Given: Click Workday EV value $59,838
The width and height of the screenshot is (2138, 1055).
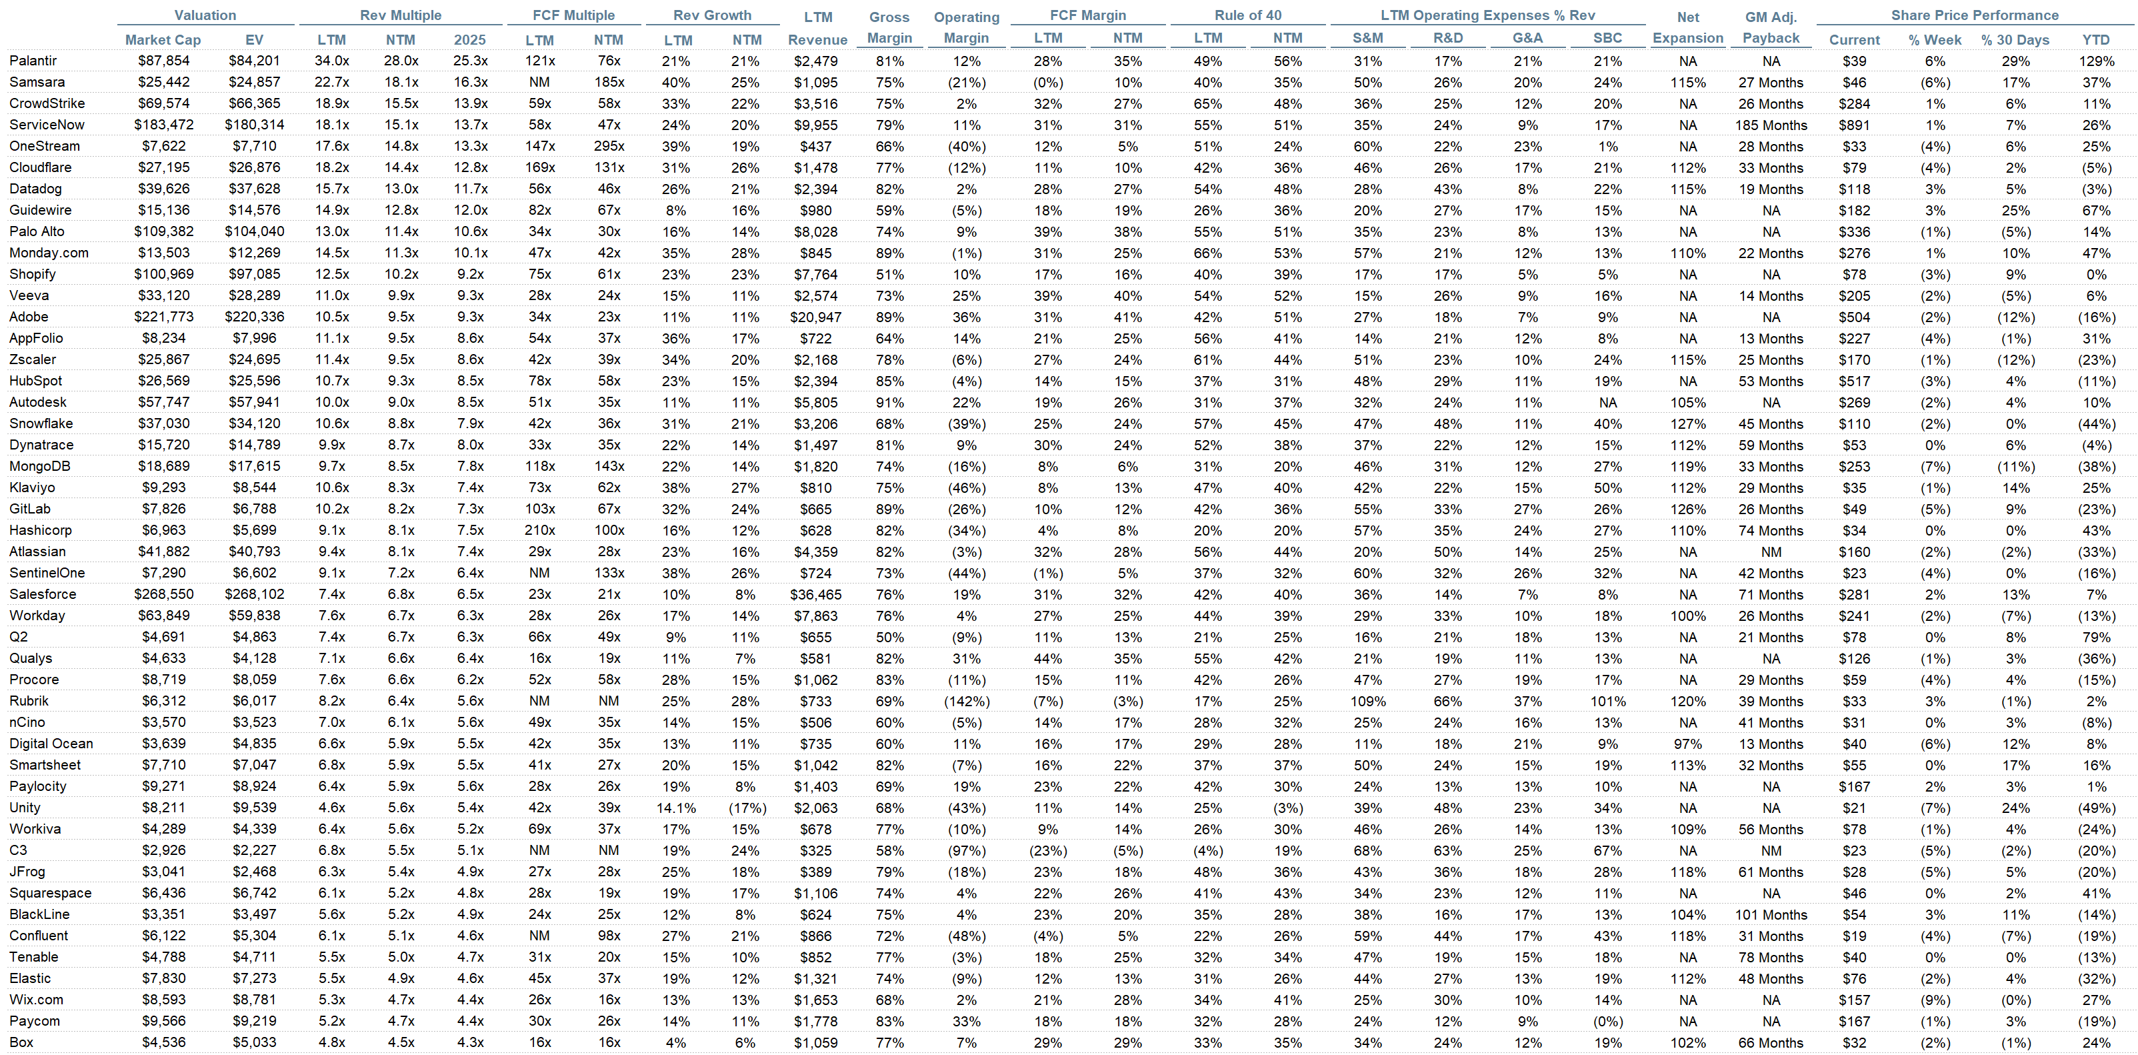Looking at the screenshot, I should [x=254, y=616].
